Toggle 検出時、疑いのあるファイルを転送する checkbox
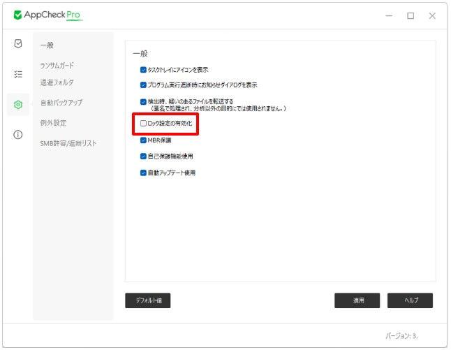451x350 pixels. pos(143,101)
